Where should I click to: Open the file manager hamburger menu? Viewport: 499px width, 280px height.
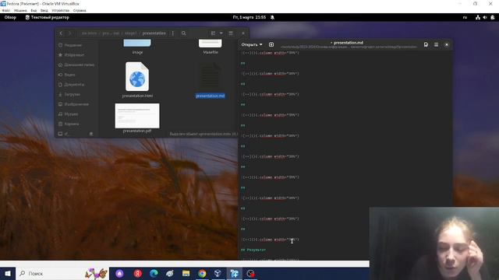coord(231,33)
